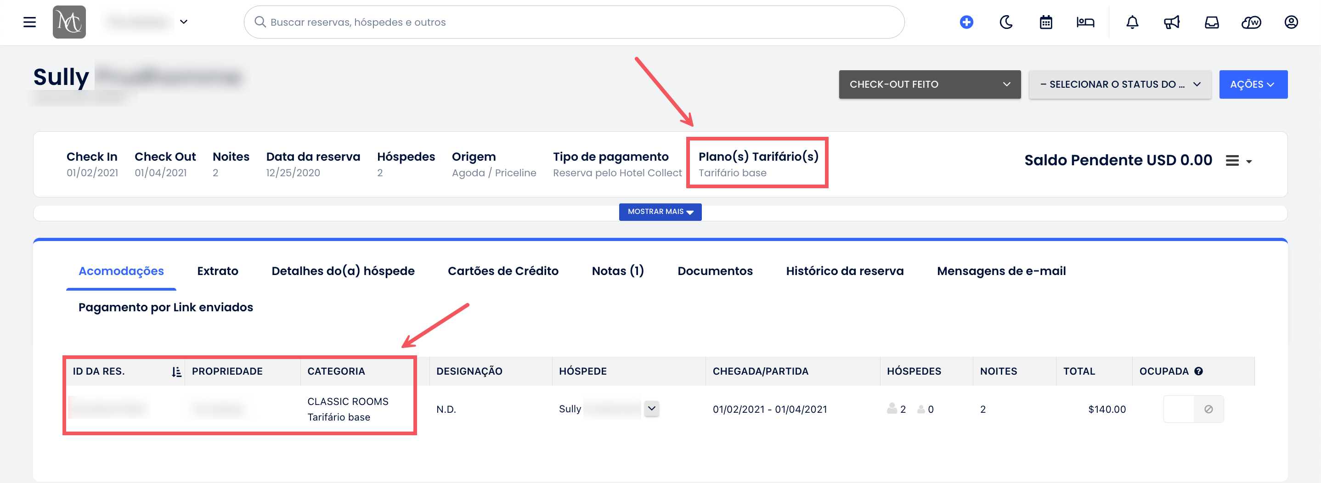Click the Mostrar Mais button

point(660,212)
